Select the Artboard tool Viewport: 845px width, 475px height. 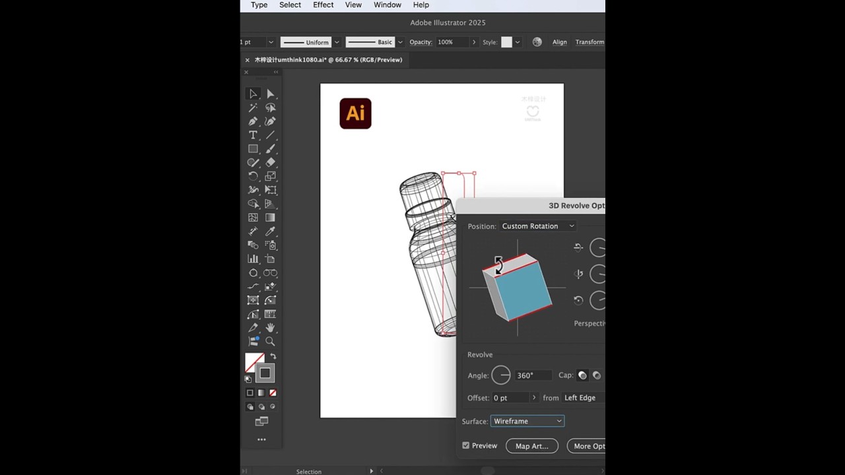click(270, 259)
